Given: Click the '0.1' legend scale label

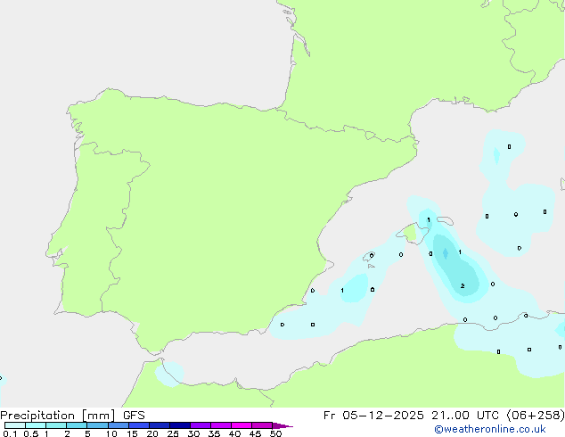Looking at the screenshot, I should pos(10,433).
